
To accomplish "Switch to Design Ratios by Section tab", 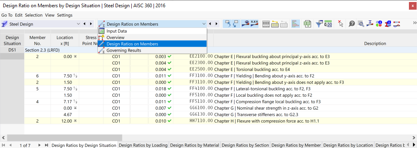I will pyautogui.click(x=245, y=145).
